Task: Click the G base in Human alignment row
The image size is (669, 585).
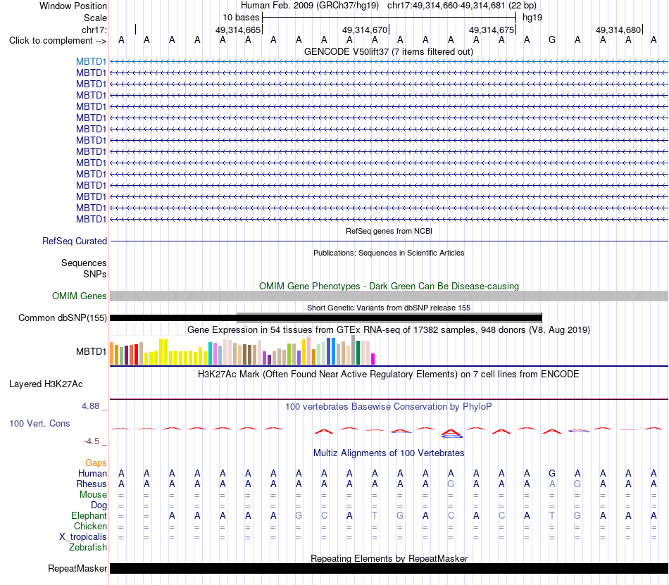Action: point(552,473)
